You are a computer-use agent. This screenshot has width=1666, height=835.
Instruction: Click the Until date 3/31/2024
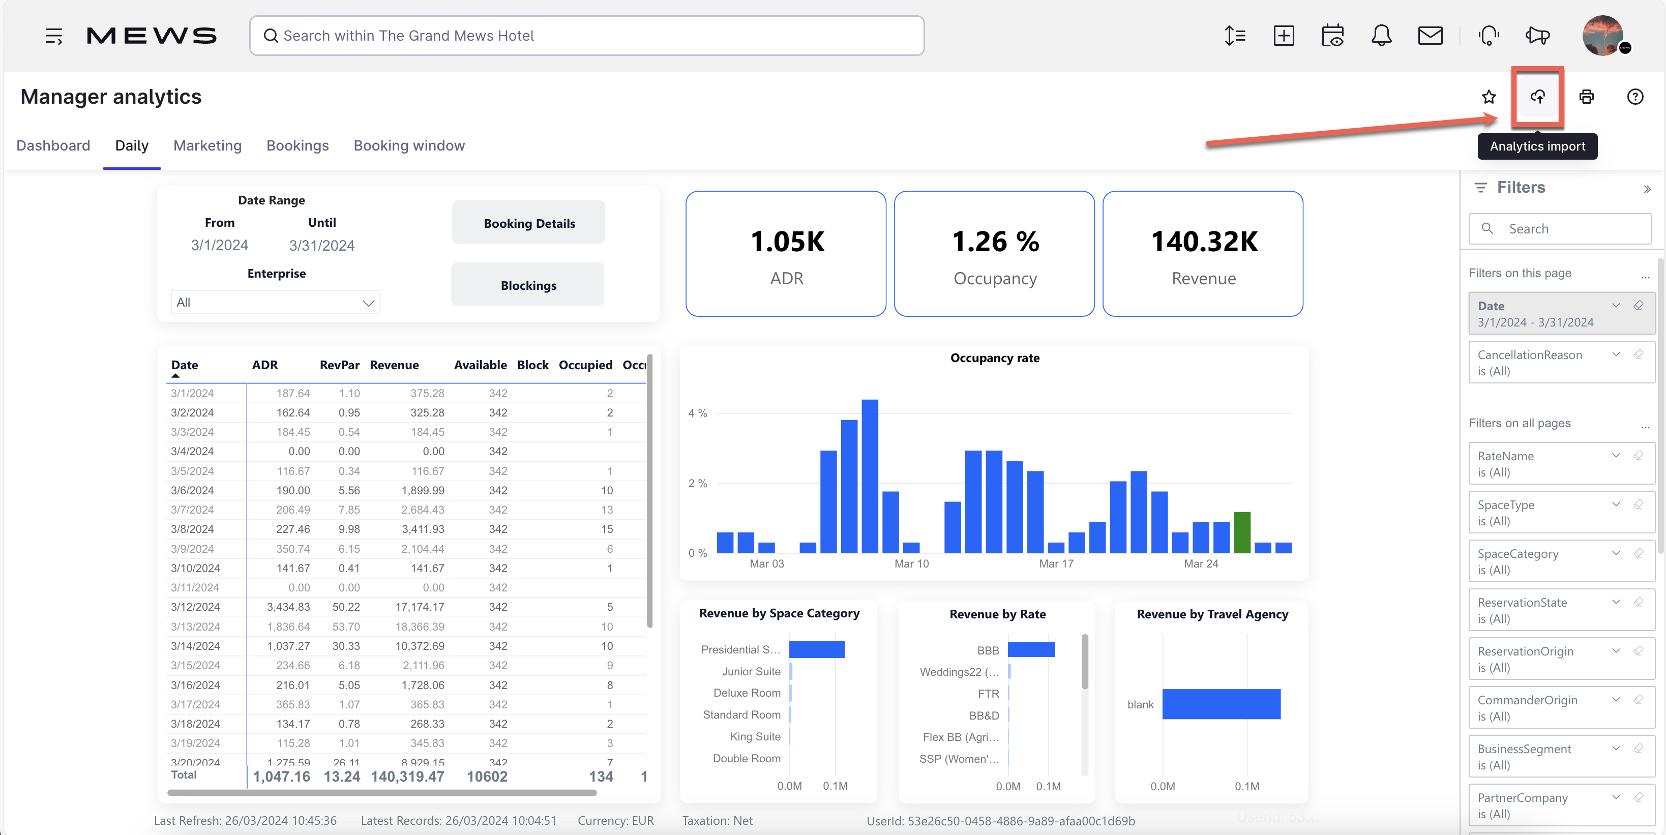pos(321,245)
